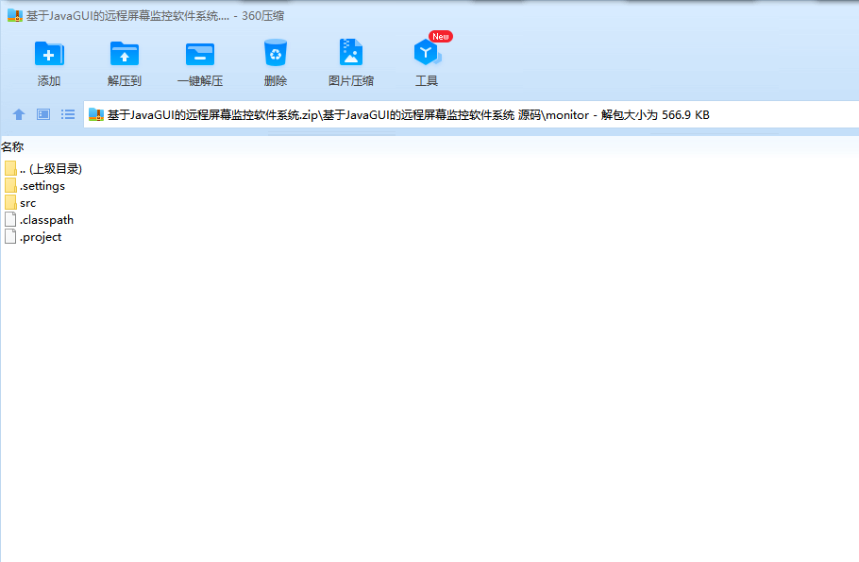Switch to the list view icon
Viewport: 859px width, 562px height.
(x=68, y=114)
